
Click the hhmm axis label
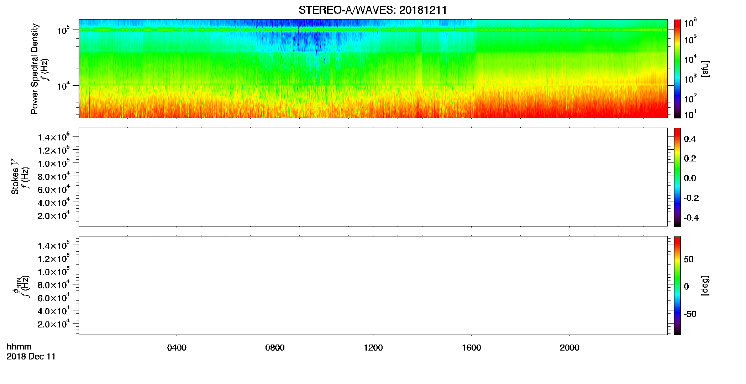[x=19, y=347]
